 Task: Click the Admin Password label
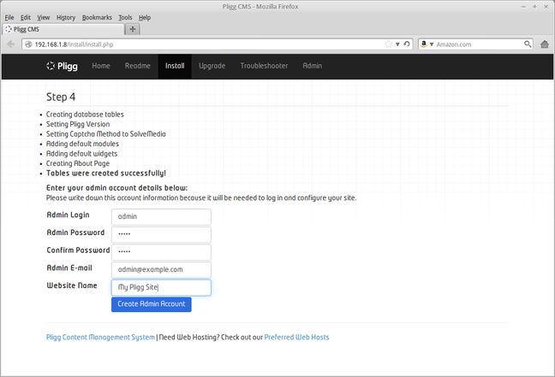(x=75, y=233)
